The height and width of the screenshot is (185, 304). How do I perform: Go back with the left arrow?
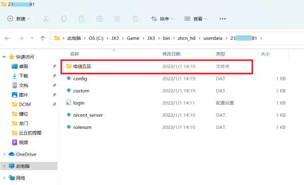click(x=7, y=38)
